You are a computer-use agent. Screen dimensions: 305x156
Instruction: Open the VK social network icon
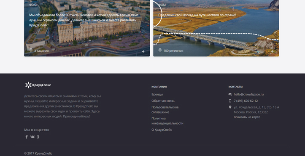(x=32, y=137)
